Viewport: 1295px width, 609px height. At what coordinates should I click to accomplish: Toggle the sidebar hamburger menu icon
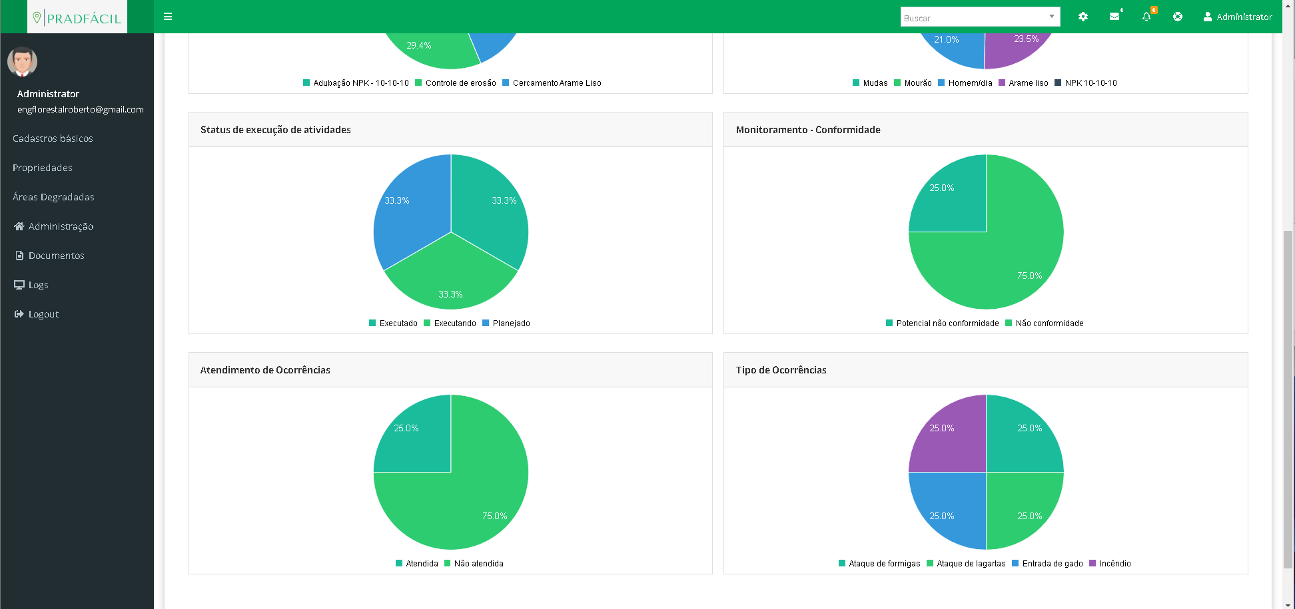click(168, 17)
